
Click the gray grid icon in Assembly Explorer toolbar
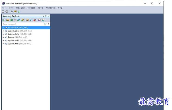pos(15,20)
